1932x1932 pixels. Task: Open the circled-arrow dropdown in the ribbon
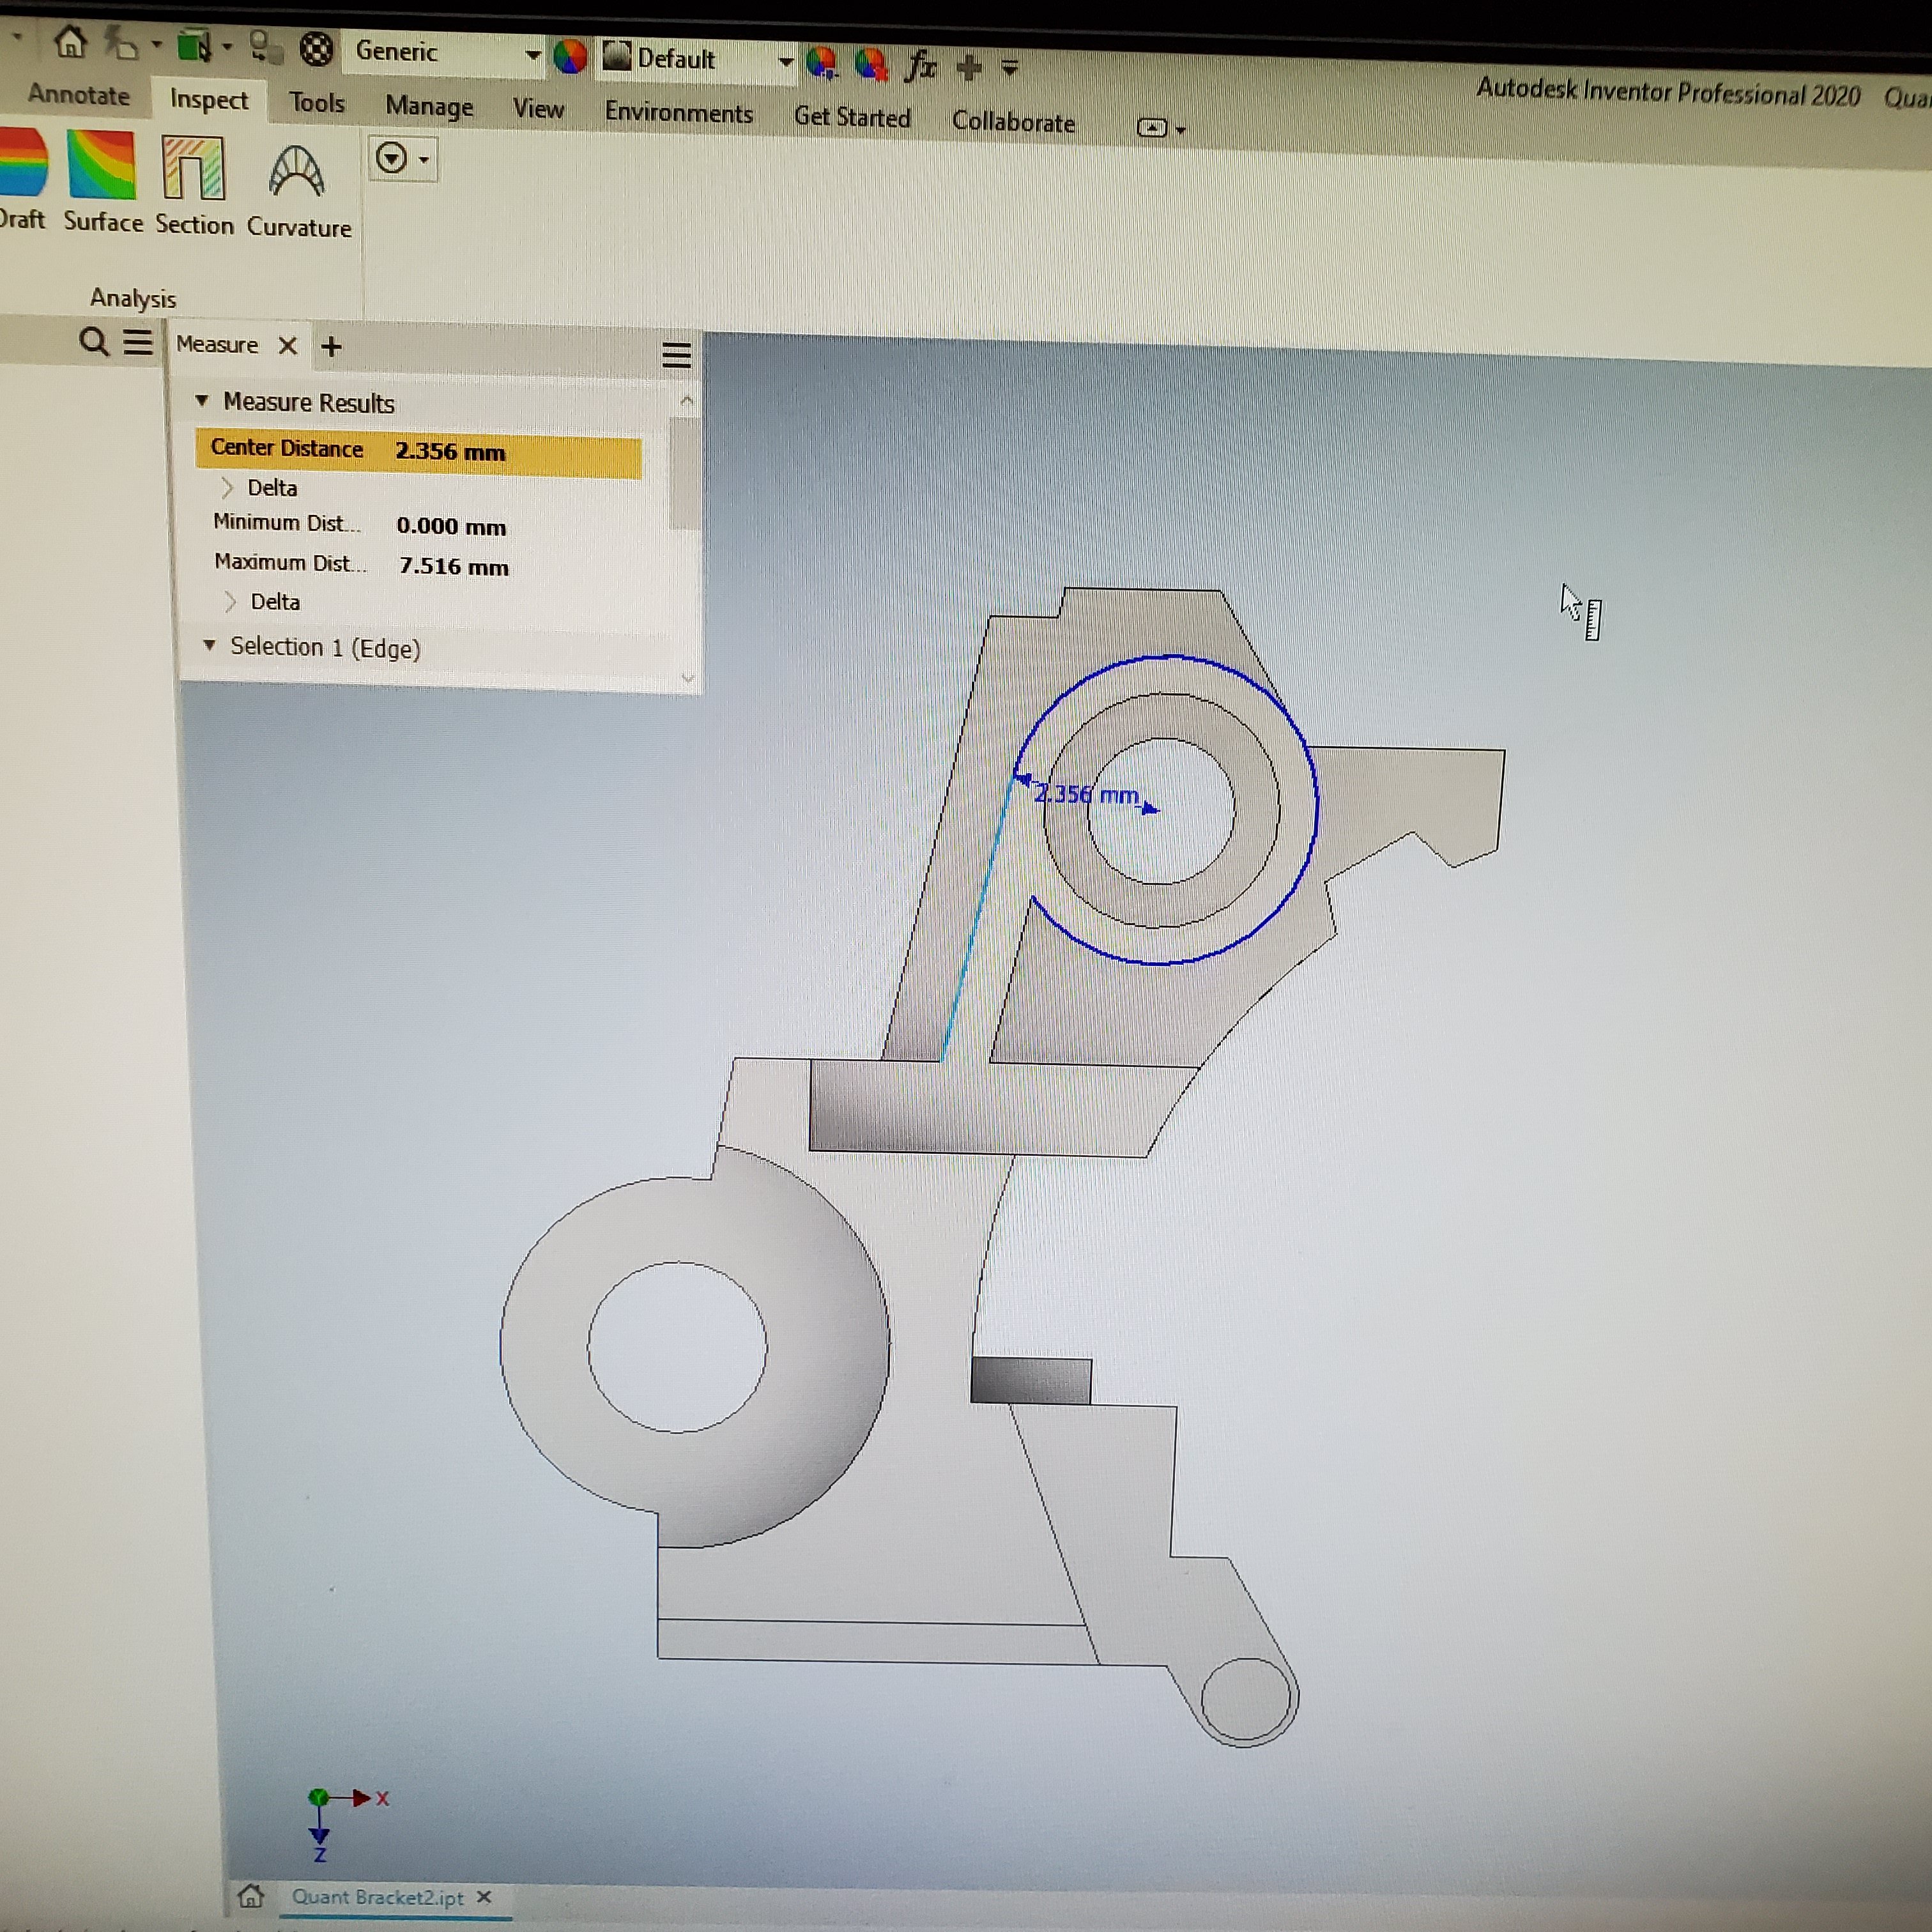[403, 159]
